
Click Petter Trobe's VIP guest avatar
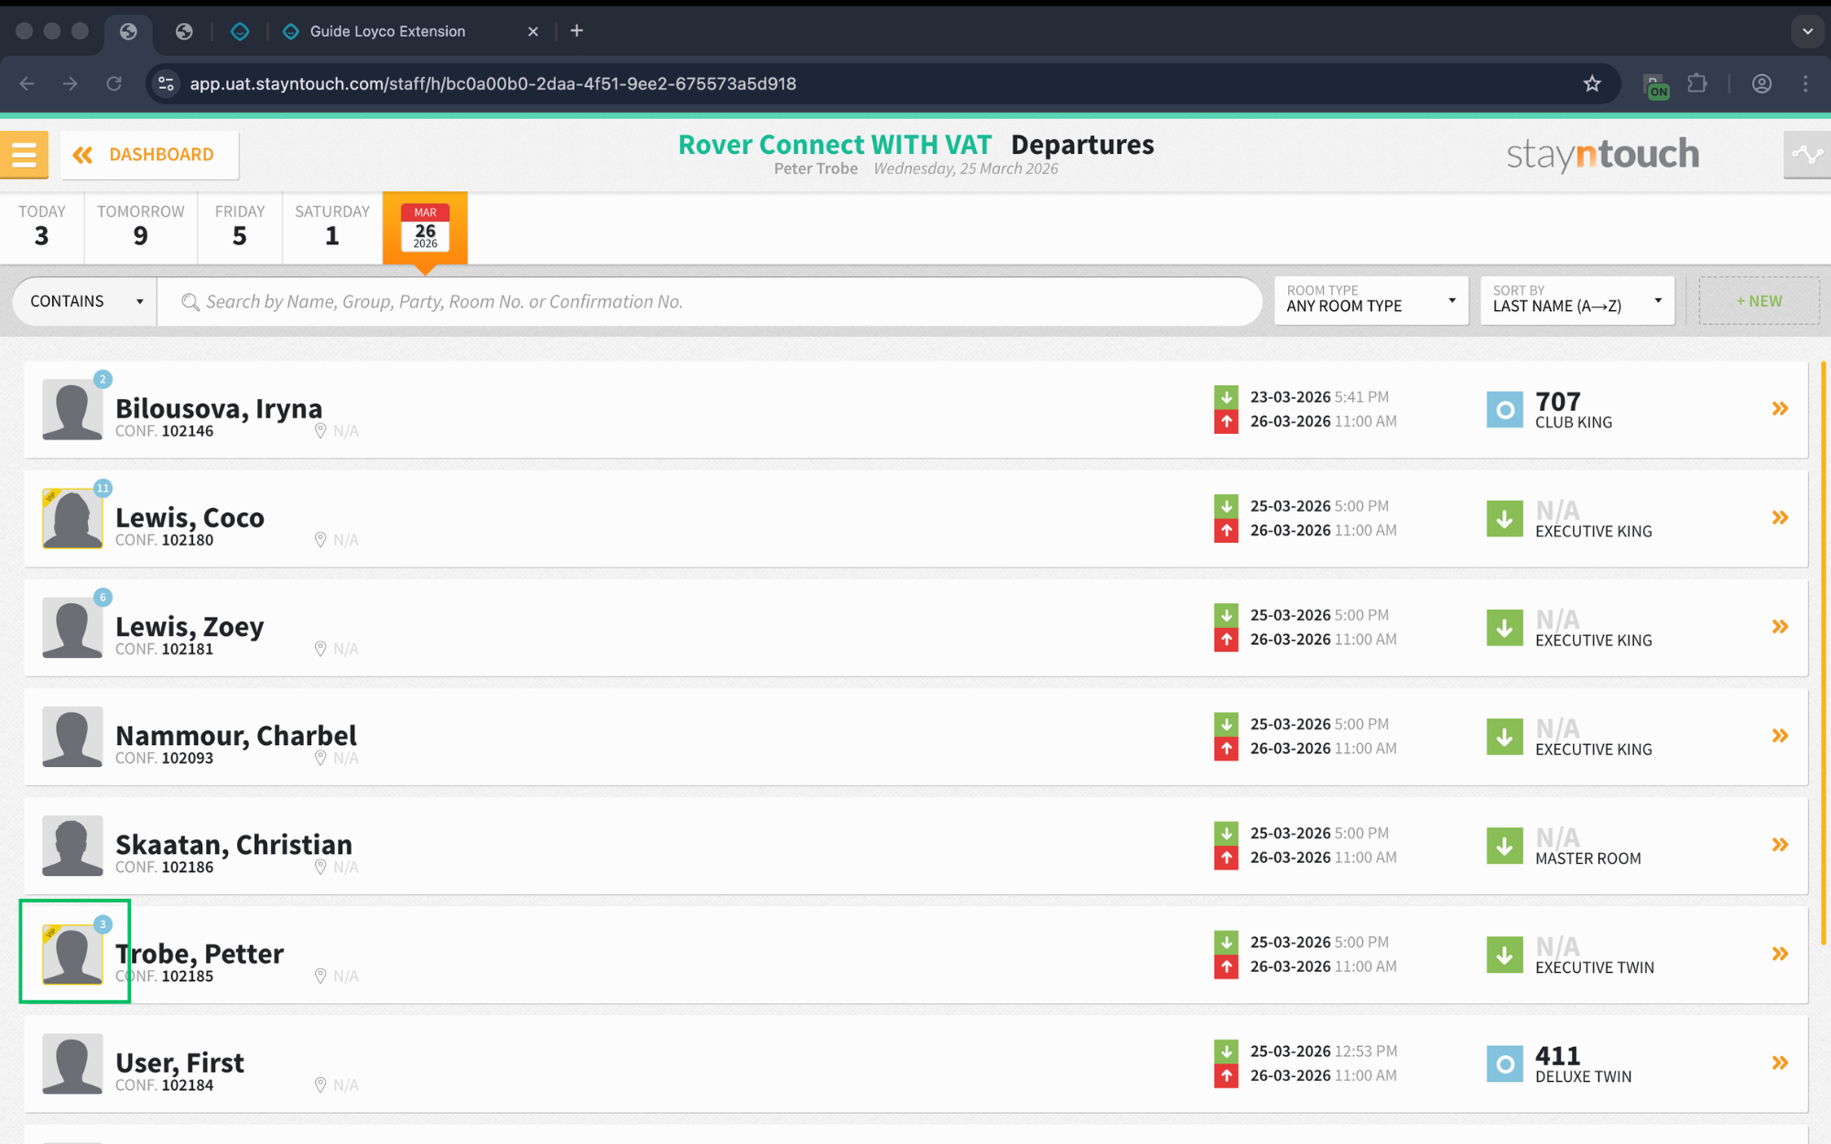click(72, 954)
